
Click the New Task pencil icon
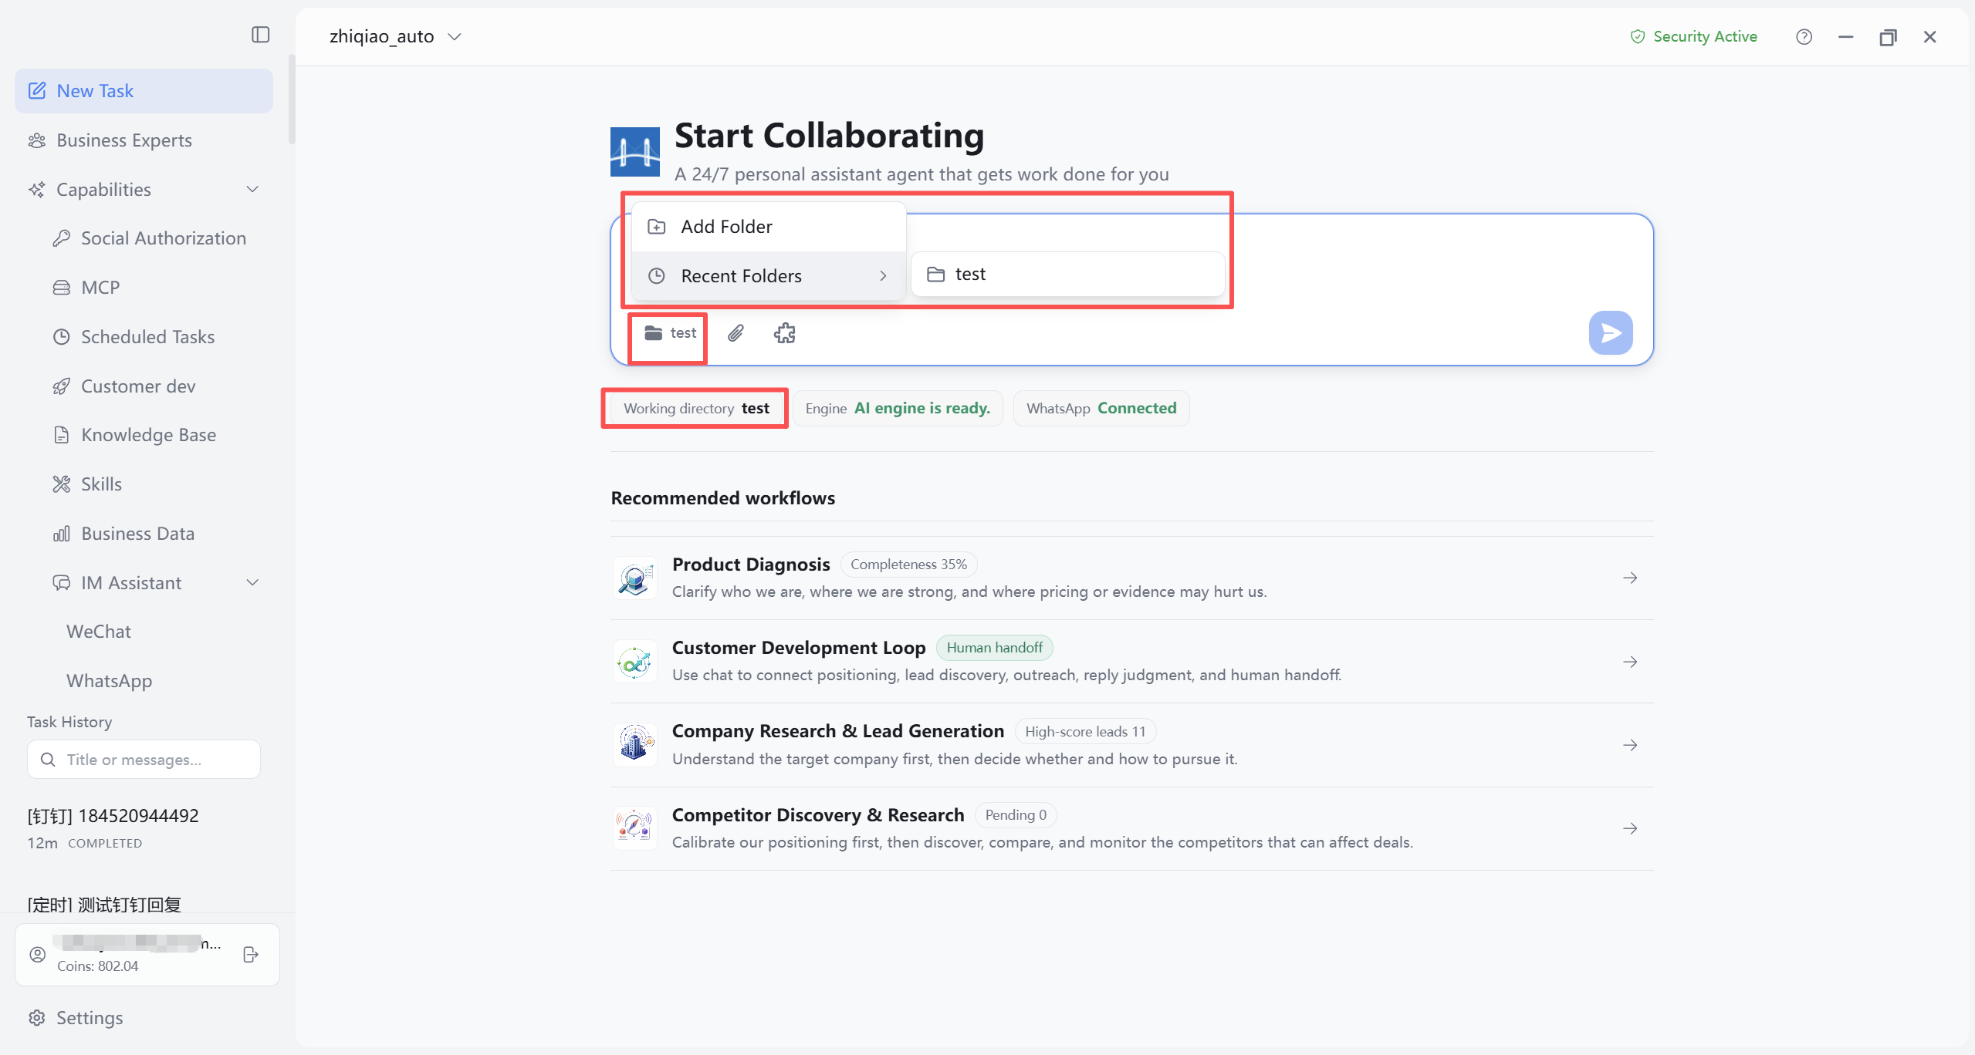click(37, 91)
